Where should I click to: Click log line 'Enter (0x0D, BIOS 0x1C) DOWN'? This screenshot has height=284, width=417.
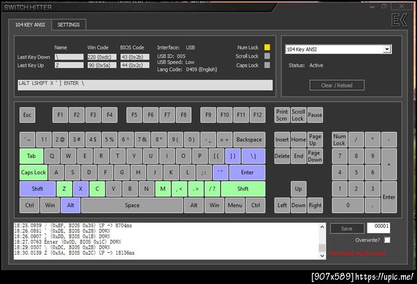click(83, 242)
